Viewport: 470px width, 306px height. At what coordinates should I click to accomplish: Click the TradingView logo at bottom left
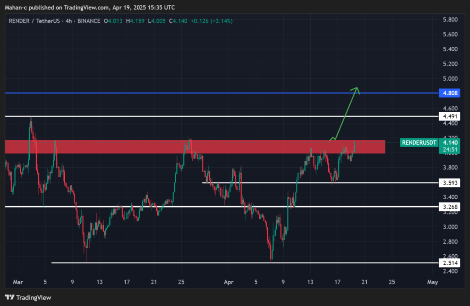pos(28,297)
